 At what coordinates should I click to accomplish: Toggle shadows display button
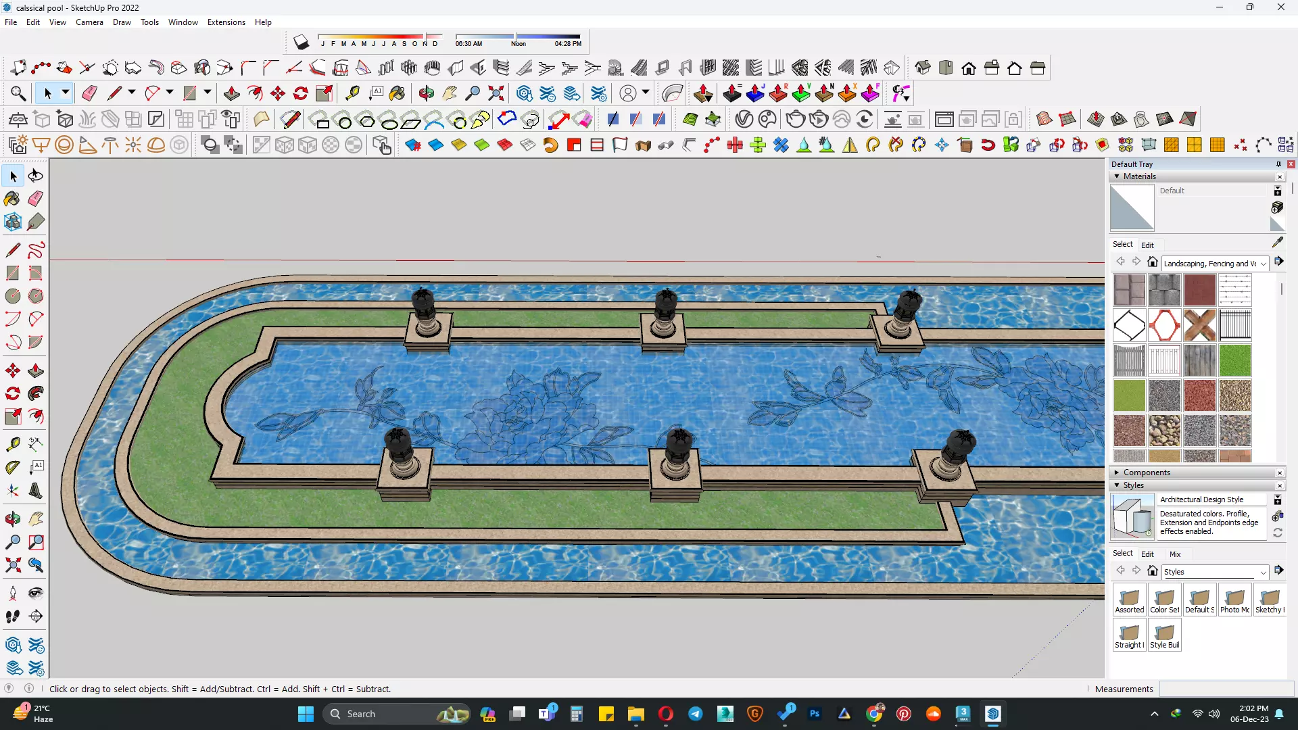302,43
